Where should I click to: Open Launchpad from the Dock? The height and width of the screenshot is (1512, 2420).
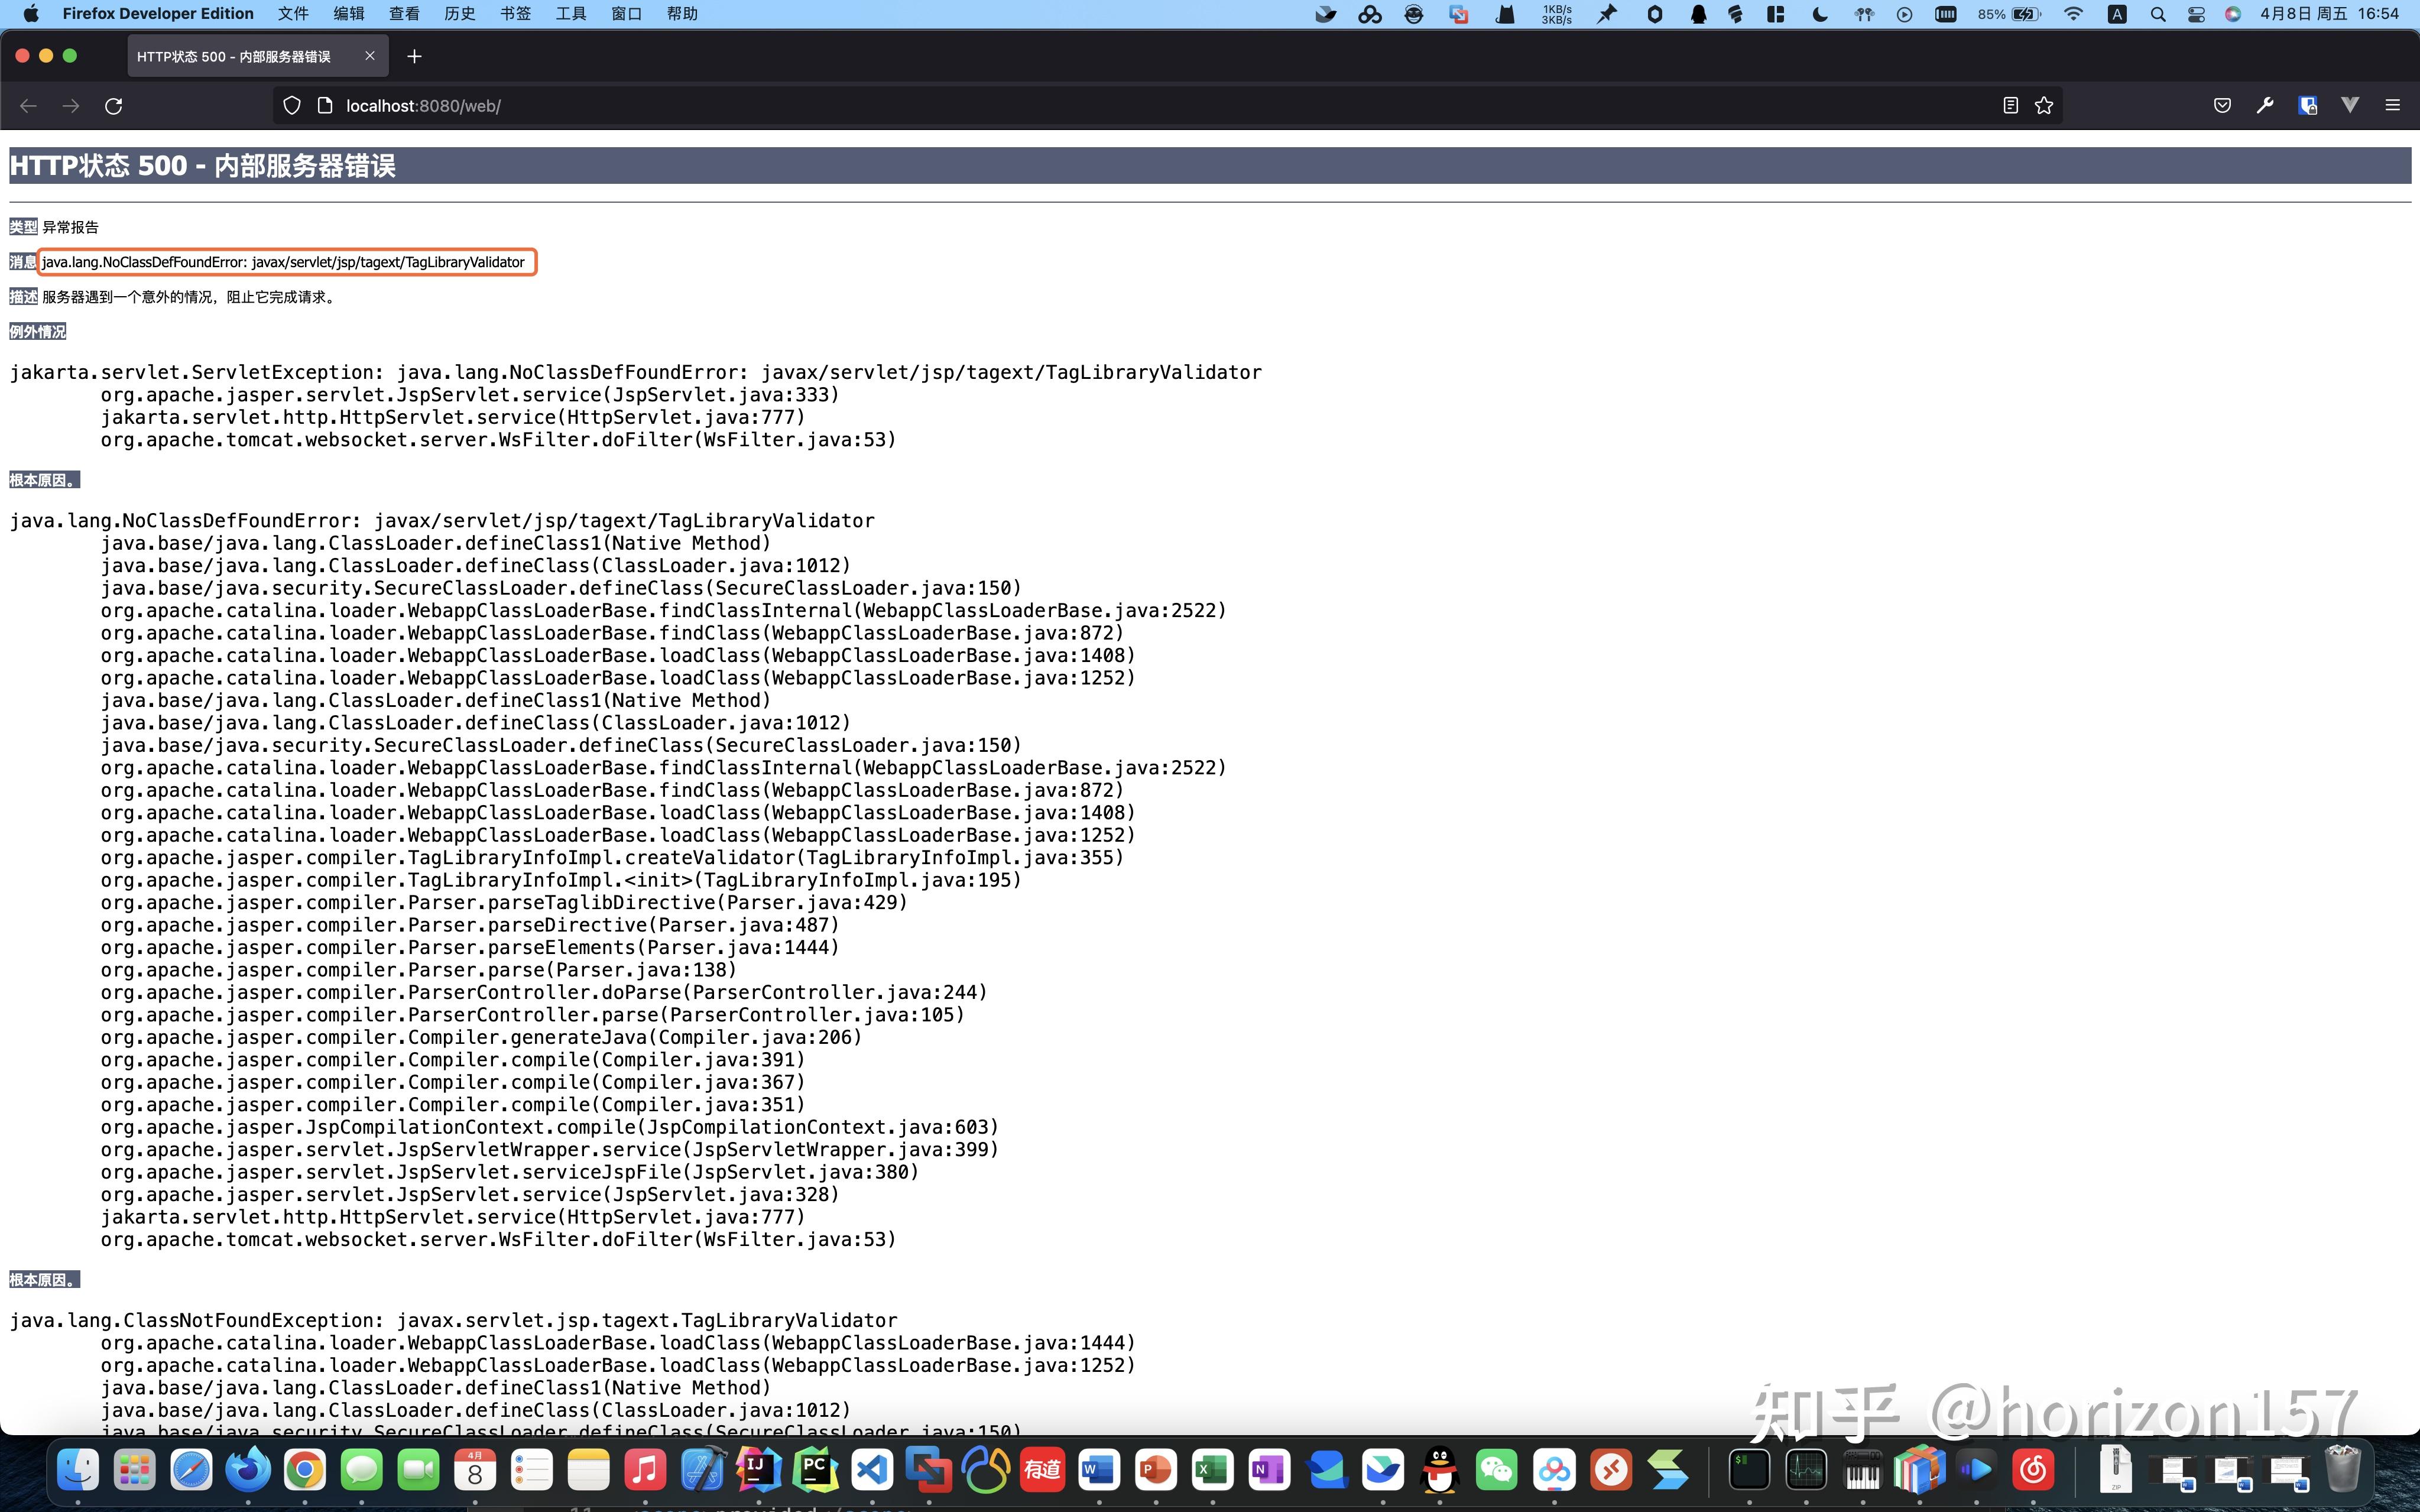pos(134,1470)
